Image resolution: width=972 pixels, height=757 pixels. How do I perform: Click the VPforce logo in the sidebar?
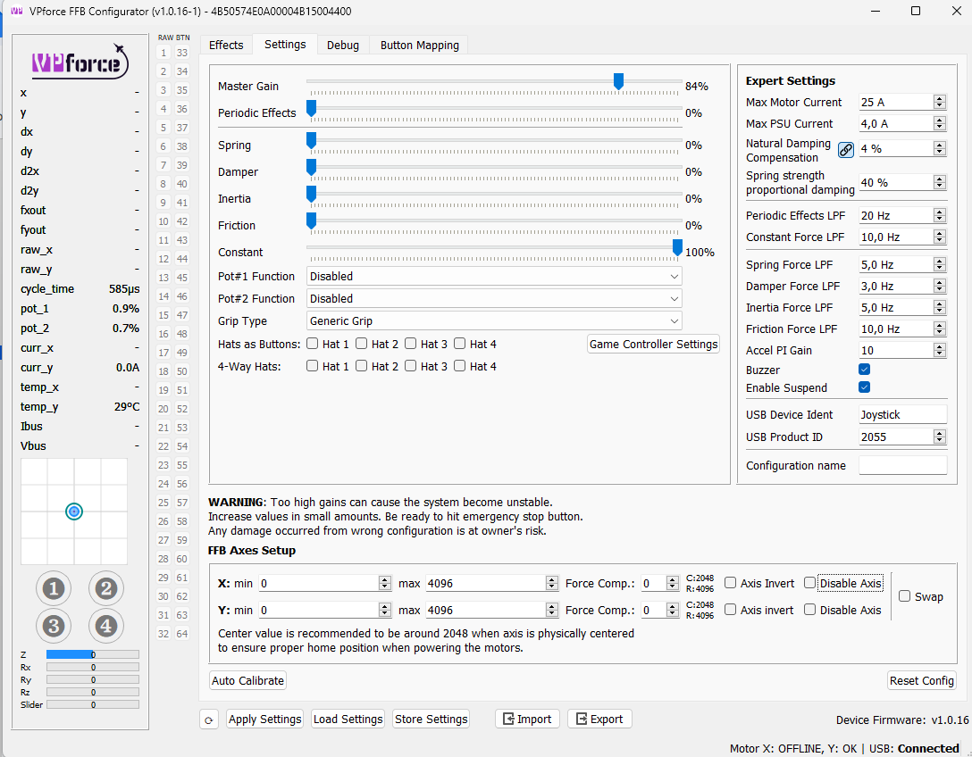pos(79,63)
